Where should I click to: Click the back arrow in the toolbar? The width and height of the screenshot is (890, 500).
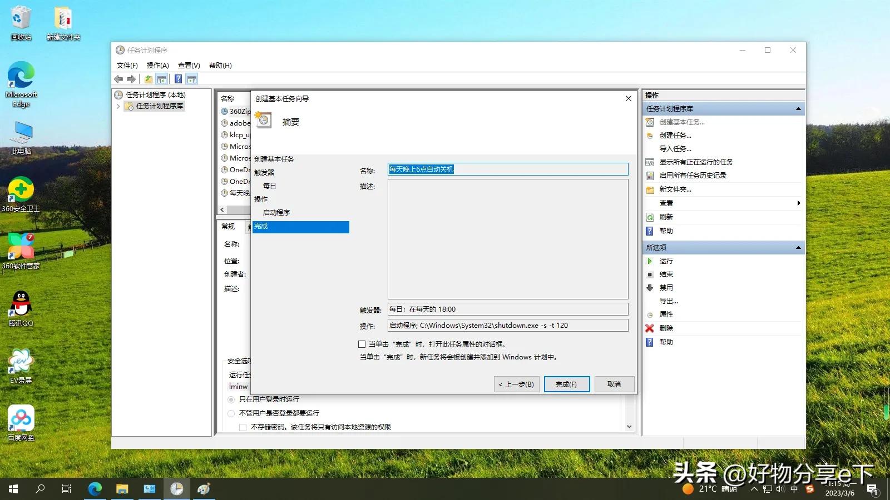click(x=118, y=79)
